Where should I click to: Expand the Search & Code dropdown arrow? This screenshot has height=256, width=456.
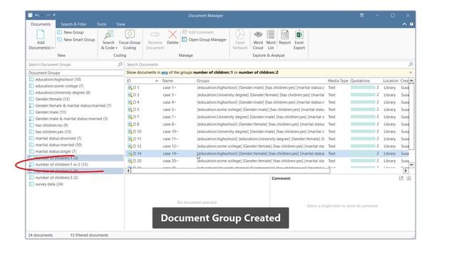click(x=116, y=48)
